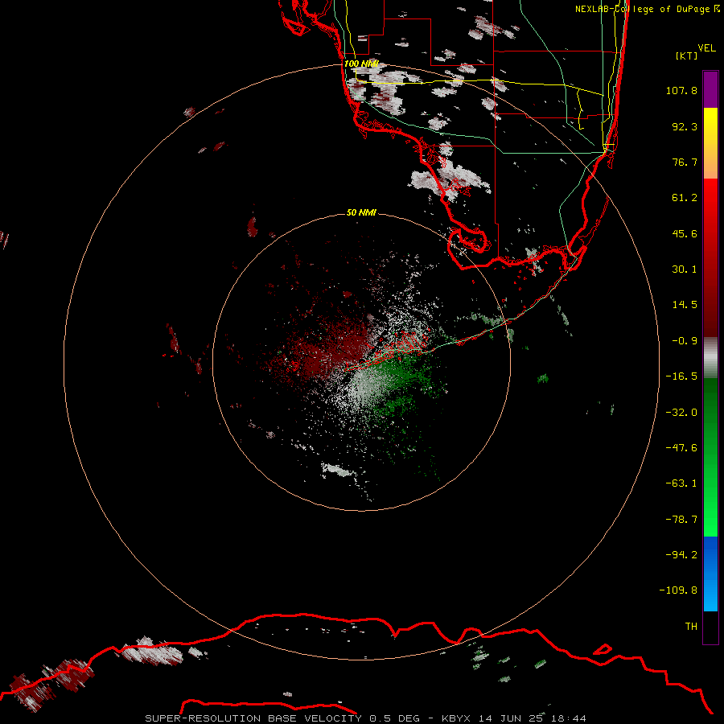Click the [KT] units label
This screenshot has height=724, width=724.
point(687,56)
